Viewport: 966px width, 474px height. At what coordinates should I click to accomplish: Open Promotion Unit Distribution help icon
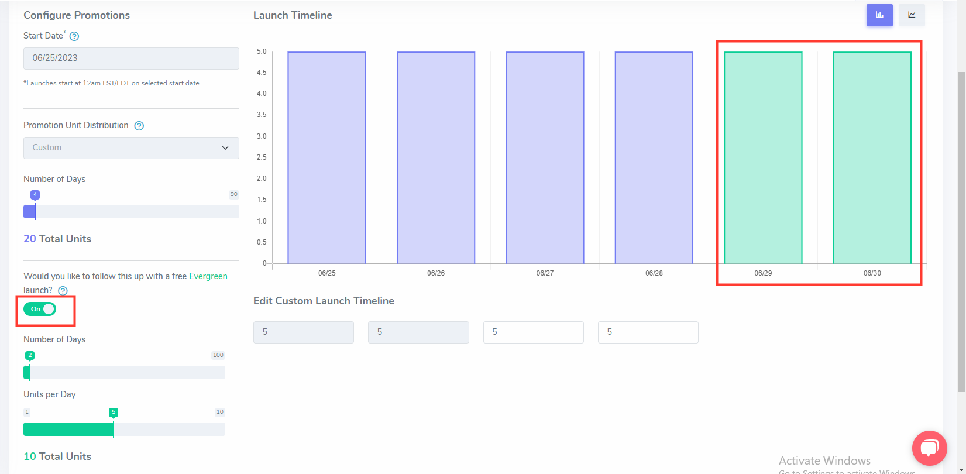(139, 126)
